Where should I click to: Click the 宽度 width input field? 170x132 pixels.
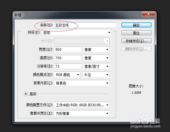pyautogui.click(x=68, y=49)
